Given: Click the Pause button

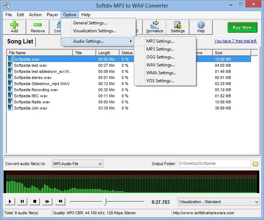Looking at the screenshot, I should 22,201.
